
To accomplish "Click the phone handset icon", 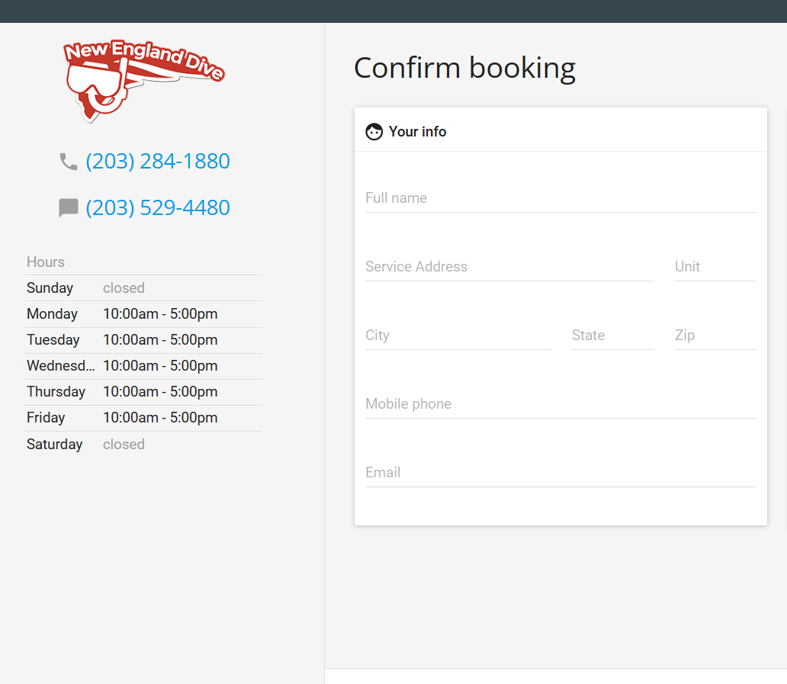I will tap(69, 162).
